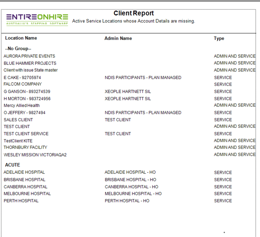The width and height of the screenshot is (260, 237).
Task: Click WESLEY MISSION VICTORIAQA2 location
Action: coord(35,155)
